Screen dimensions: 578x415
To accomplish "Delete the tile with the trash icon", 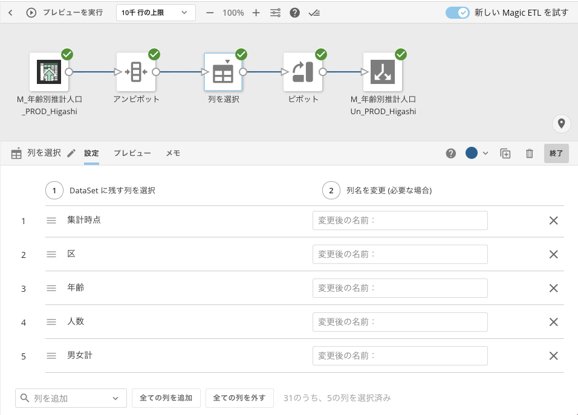I will click(x=530, y=153).
